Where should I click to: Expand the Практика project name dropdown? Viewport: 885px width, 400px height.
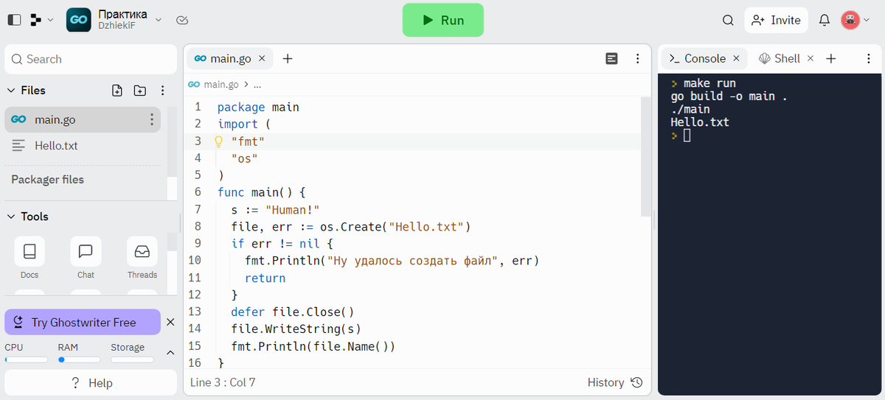(x=159, y=20)
